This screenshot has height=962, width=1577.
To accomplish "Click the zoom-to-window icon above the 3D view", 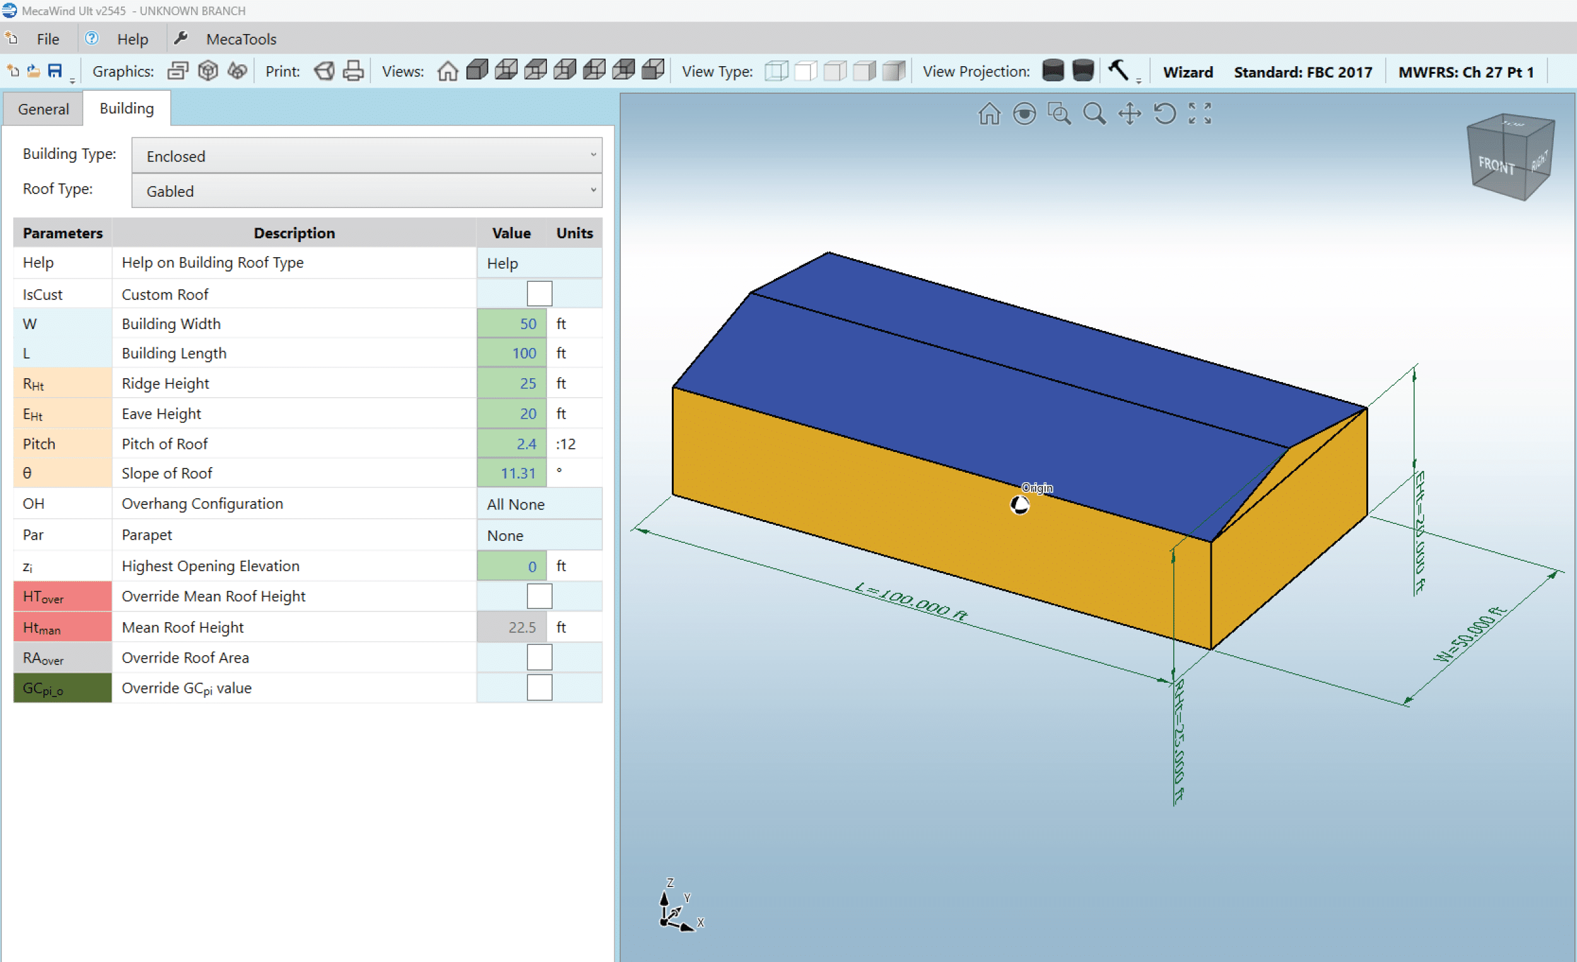I will [1059, 113].
